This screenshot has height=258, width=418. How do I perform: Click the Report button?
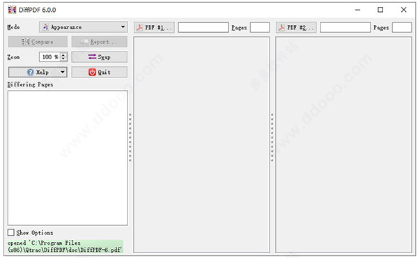[x=99, y=42]
